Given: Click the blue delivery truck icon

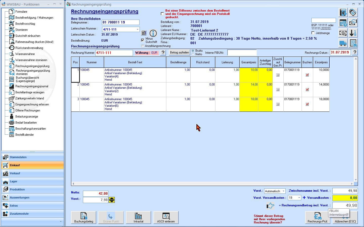Looking at the screenshot, I should click(343, 43).
